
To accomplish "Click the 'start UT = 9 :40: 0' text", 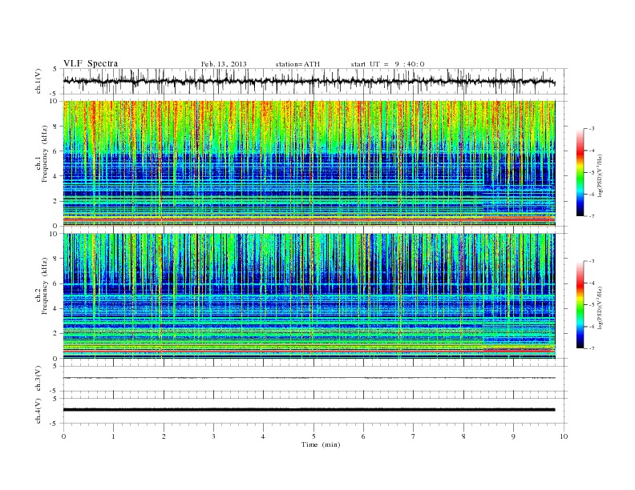I will click(x=387, y=64).
